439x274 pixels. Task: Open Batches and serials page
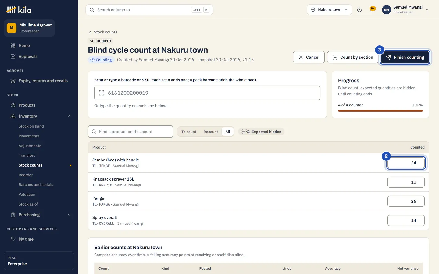(x=36, y=184)
